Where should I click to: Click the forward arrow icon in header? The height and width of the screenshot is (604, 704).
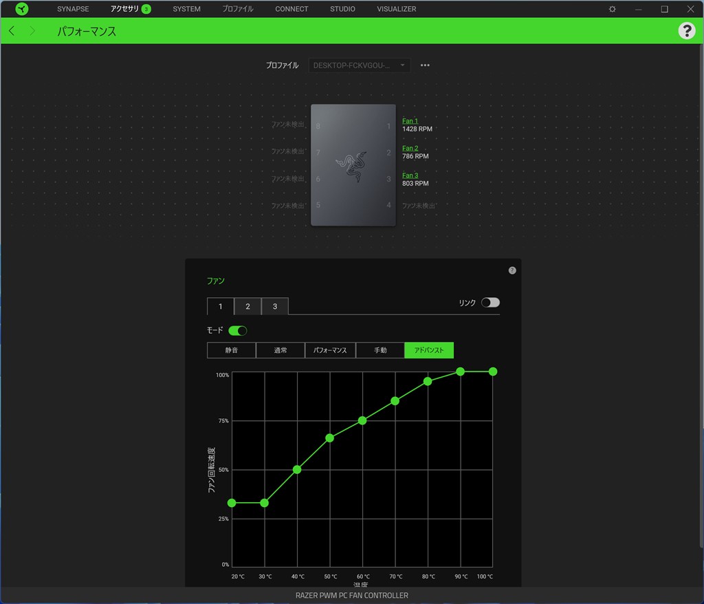click(32, 31)
